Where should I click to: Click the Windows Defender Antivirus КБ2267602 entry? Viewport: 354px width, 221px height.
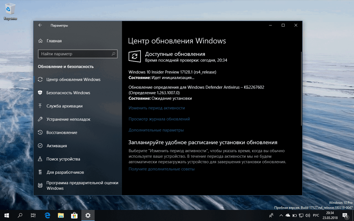196,90
